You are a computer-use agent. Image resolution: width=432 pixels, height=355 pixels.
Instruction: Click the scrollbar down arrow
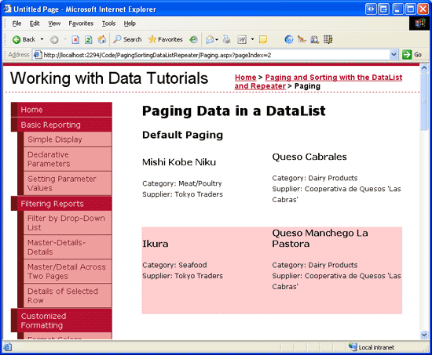pyautogui.click(x=424, y=335)
